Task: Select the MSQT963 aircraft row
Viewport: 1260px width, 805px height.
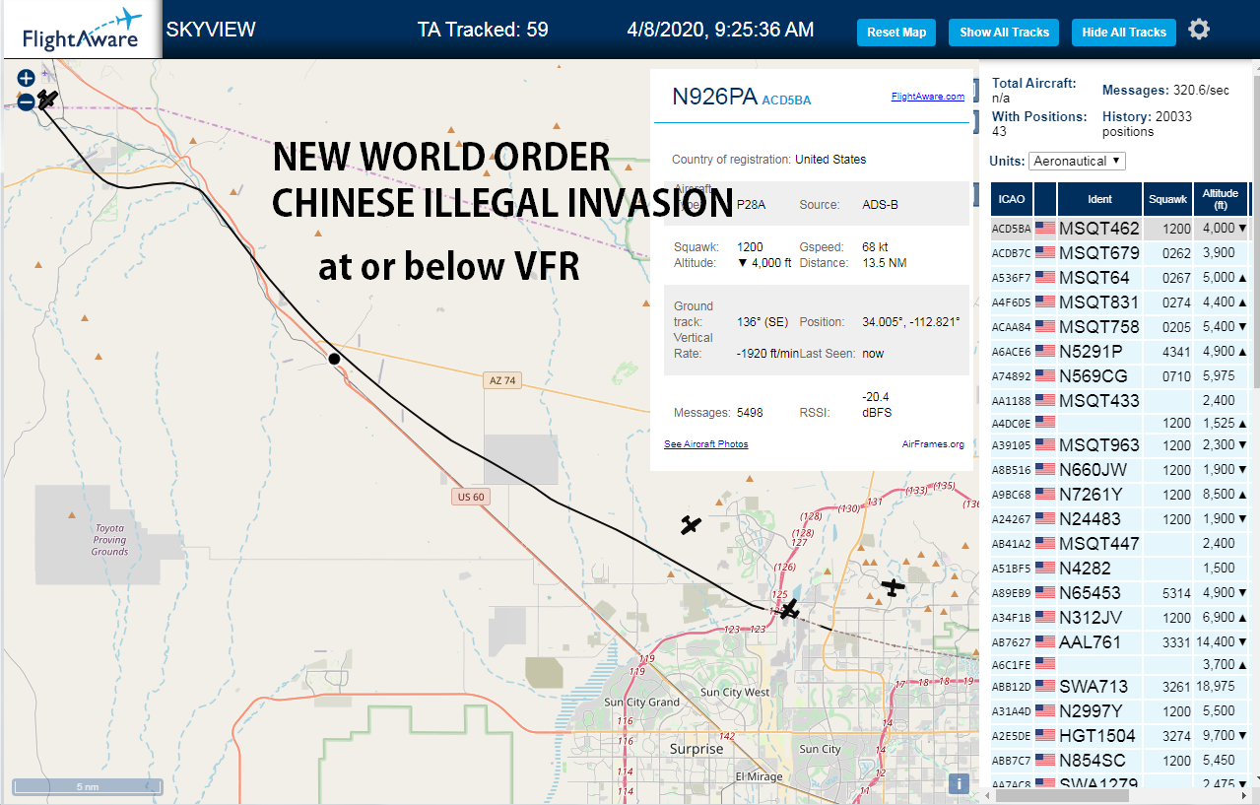Action: click(1120, 445)
